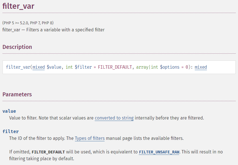Click the filter_var function name in signature
Viewport: 238px width, 165px height.
(x=18, y=67)
